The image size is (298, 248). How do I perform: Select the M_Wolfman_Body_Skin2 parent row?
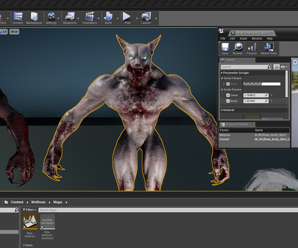pyautogui.click(x=254, y=135)
